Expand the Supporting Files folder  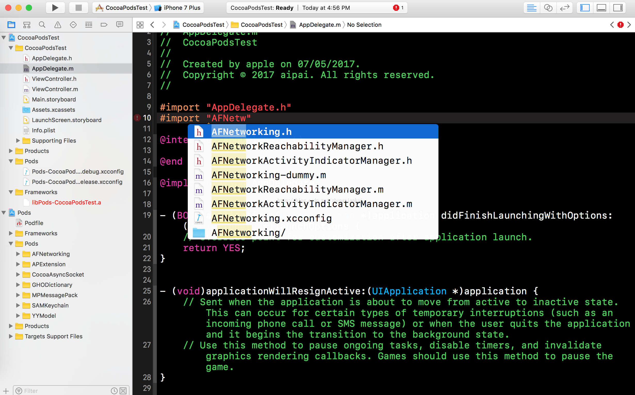(x=18, y=141)
